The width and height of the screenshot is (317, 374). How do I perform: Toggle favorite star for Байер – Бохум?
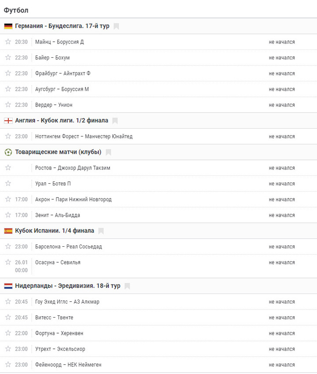point(8,57)
